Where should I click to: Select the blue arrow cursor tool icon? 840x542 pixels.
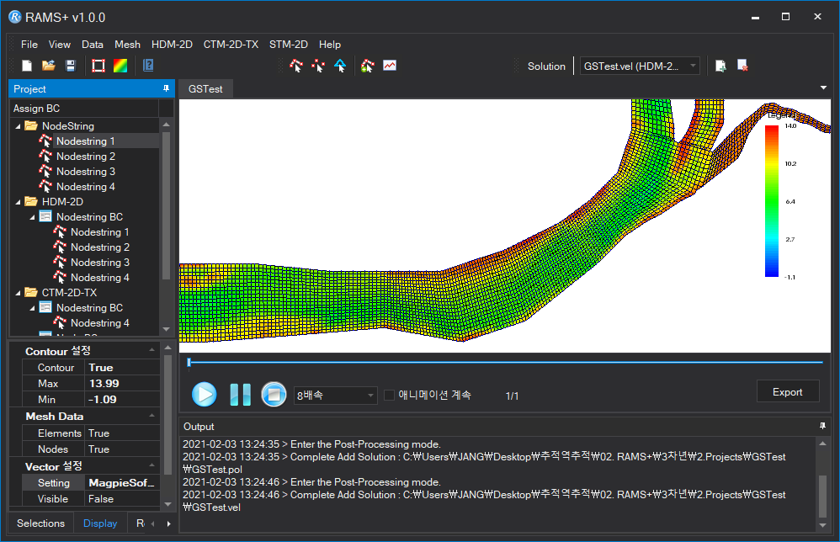pos(340,66)
